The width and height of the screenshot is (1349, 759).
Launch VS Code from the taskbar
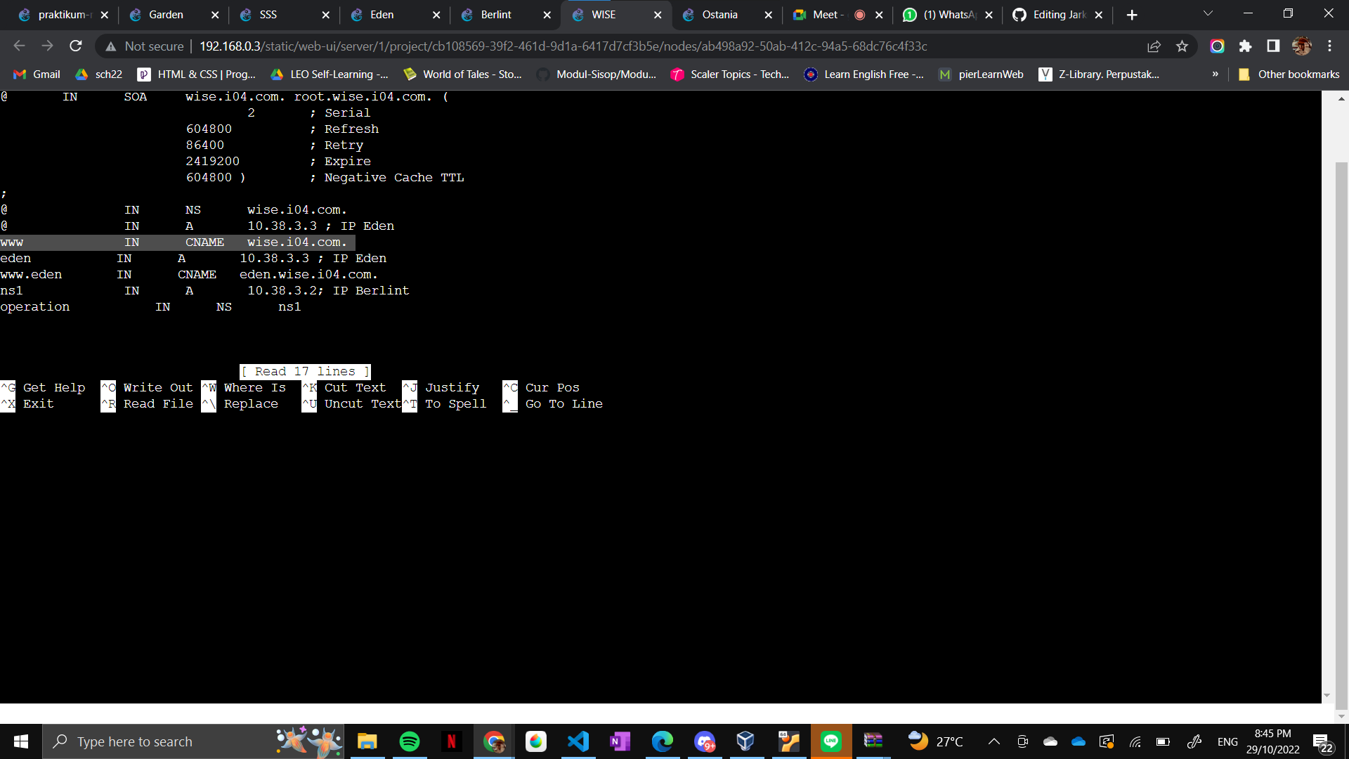click(x=578, y=741)
